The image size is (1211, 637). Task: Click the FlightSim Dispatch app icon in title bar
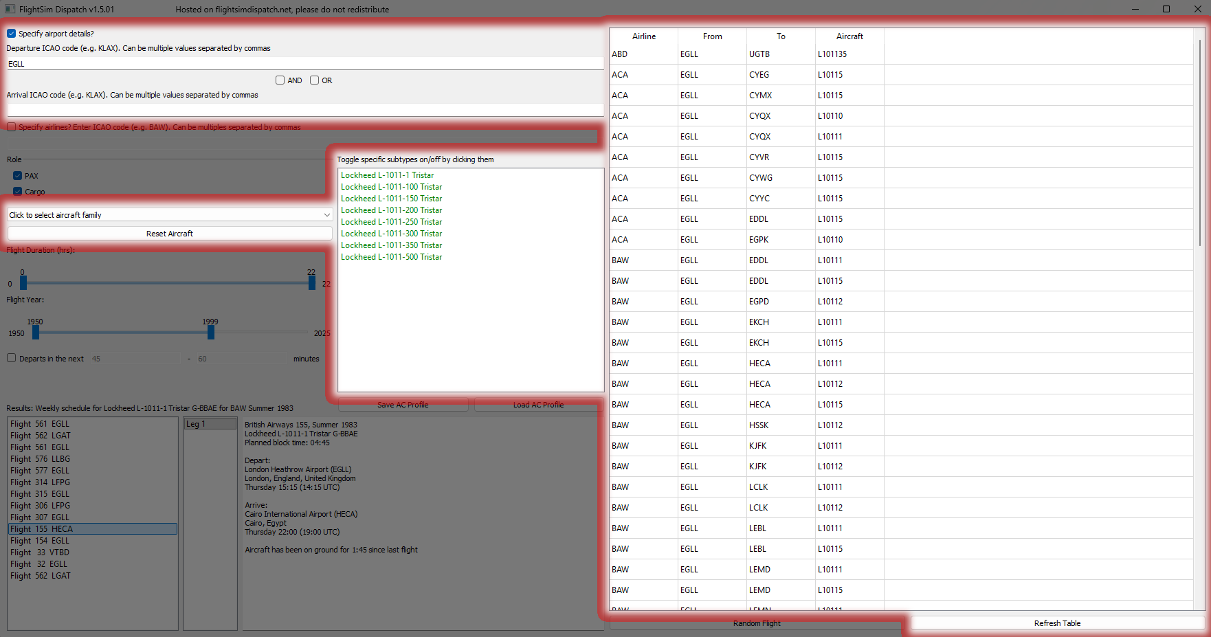[10, 9]
